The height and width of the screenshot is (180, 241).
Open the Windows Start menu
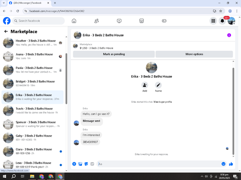[x=4, y=177]
